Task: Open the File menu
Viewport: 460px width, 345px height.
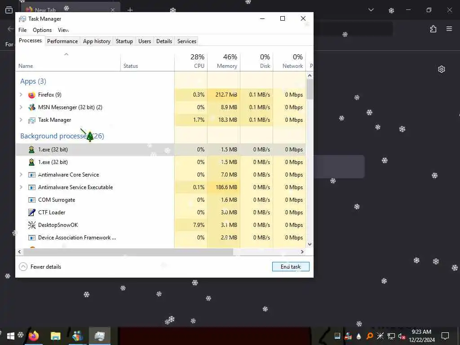Action: [22, 30]
